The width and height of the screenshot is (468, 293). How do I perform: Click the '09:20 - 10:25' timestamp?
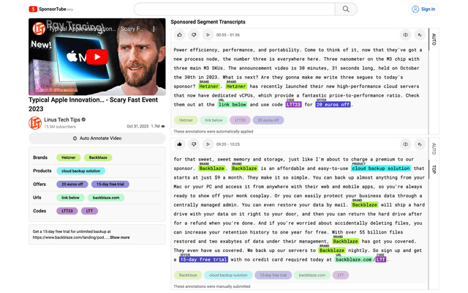point(228,144)
